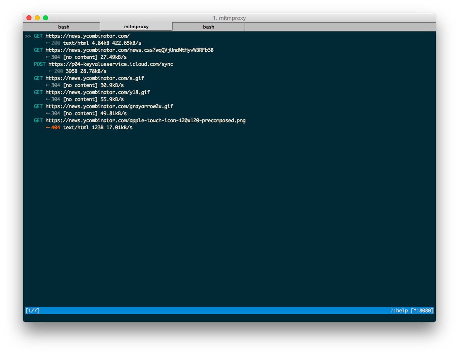Click the green zoom traffic light

tap(45, 18)
